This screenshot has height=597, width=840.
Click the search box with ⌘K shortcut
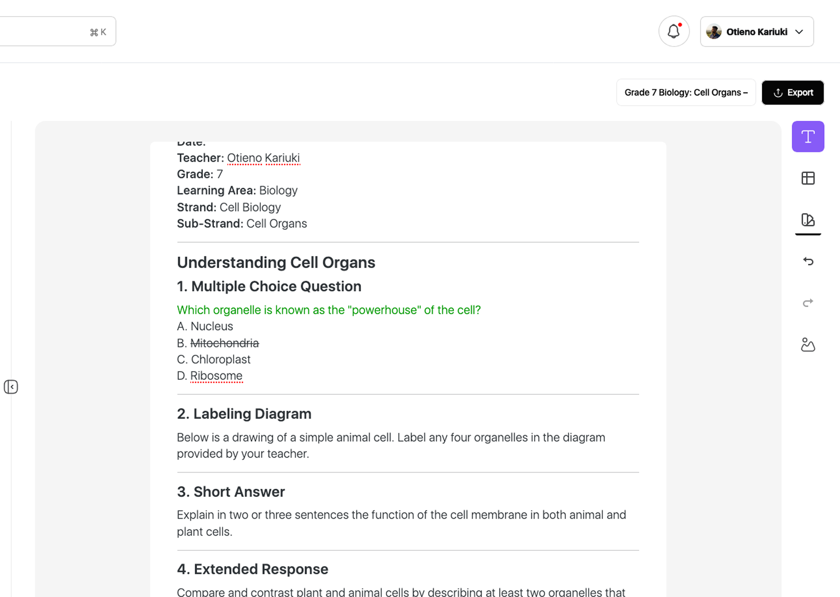55,32
